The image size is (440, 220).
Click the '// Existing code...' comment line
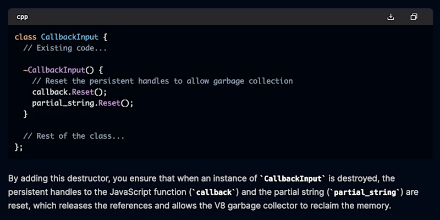pos(65,48)
